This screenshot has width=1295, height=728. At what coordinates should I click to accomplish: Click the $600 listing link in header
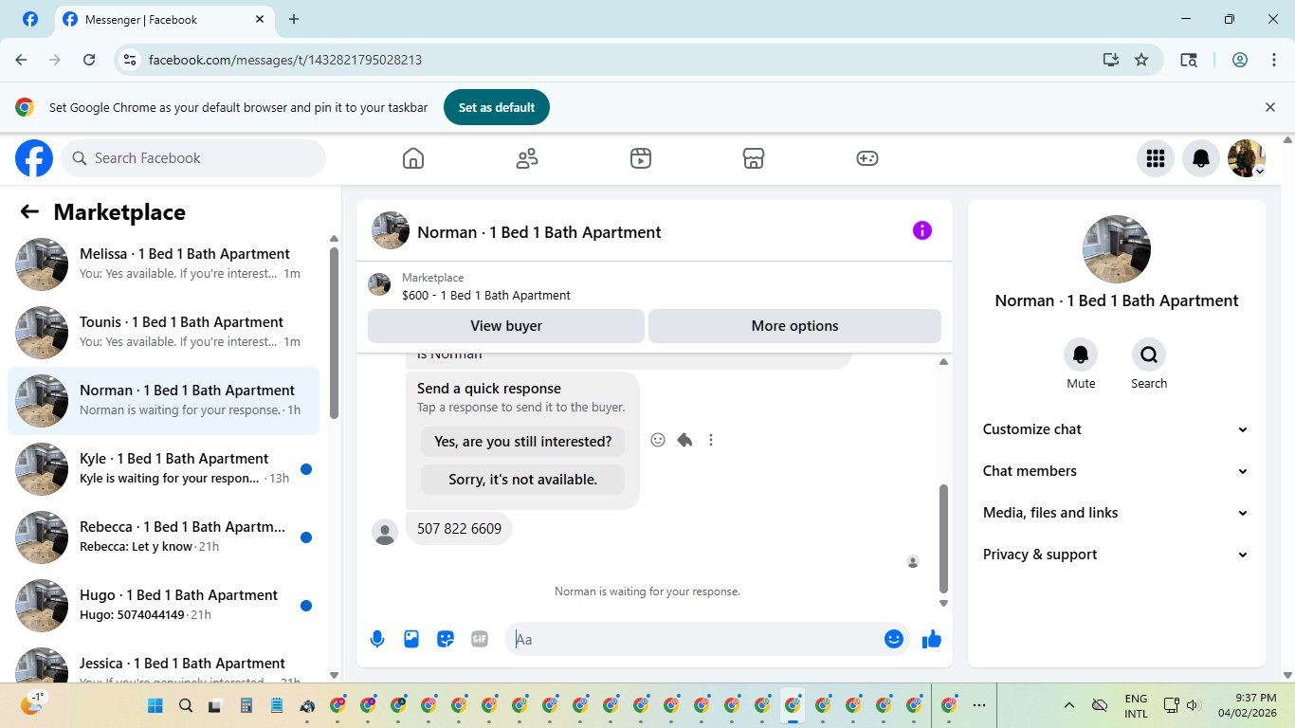[x=486, y=296]
